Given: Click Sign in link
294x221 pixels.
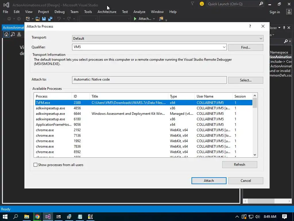Looking at the screenshot, I should pos(274,12).
